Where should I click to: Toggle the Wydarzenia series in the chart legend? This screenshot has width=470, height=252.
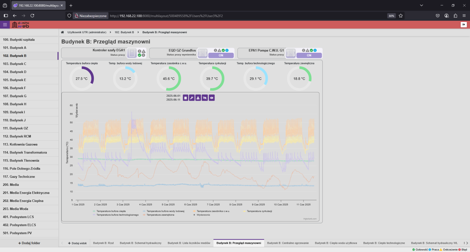coord(203,215)
